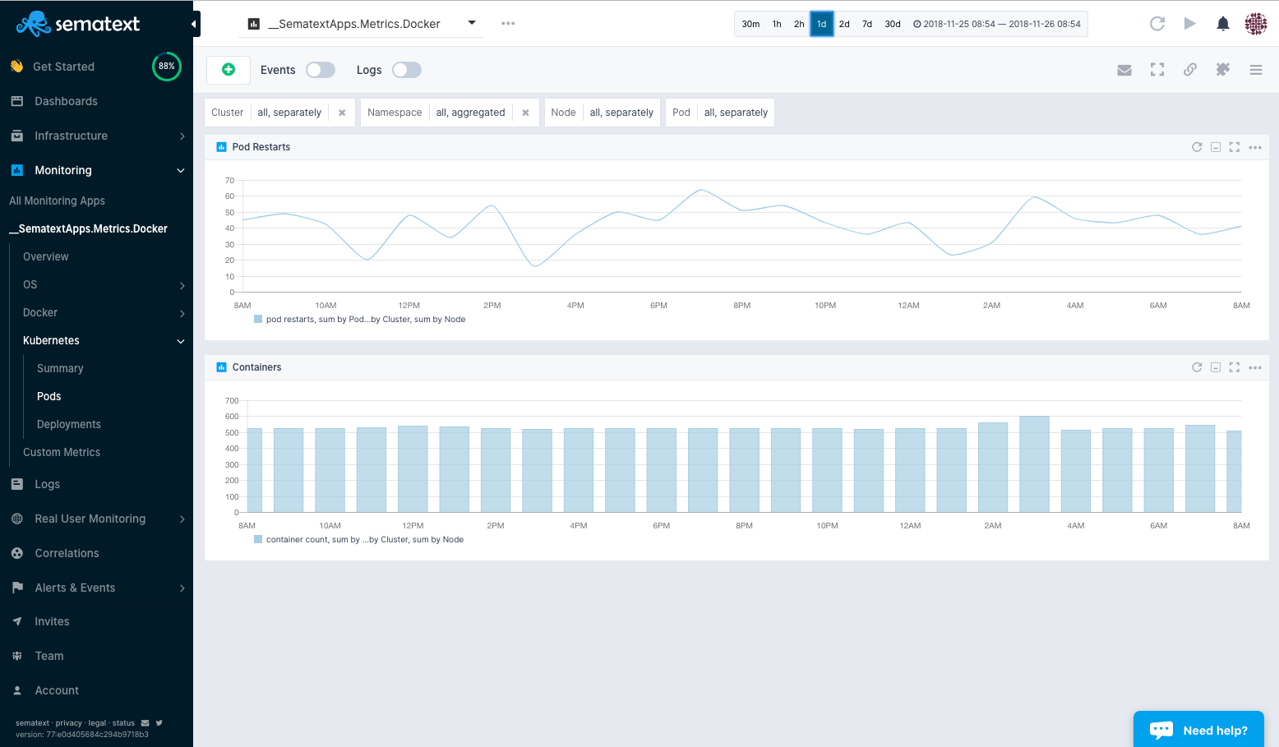Open Kubernetes Summary page
This screenshot has height=747, width=1279.
(60, 368)
